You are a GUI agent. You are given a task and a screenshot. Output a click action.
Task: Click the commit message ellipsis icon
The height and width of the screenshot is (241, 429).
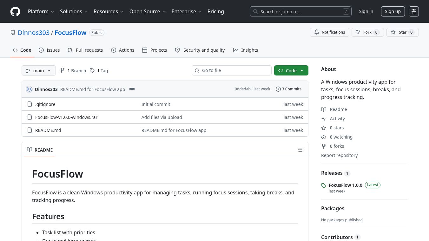coord(132,89)
